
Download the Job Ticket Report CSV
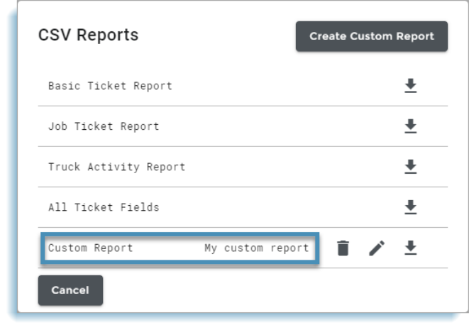410,126
